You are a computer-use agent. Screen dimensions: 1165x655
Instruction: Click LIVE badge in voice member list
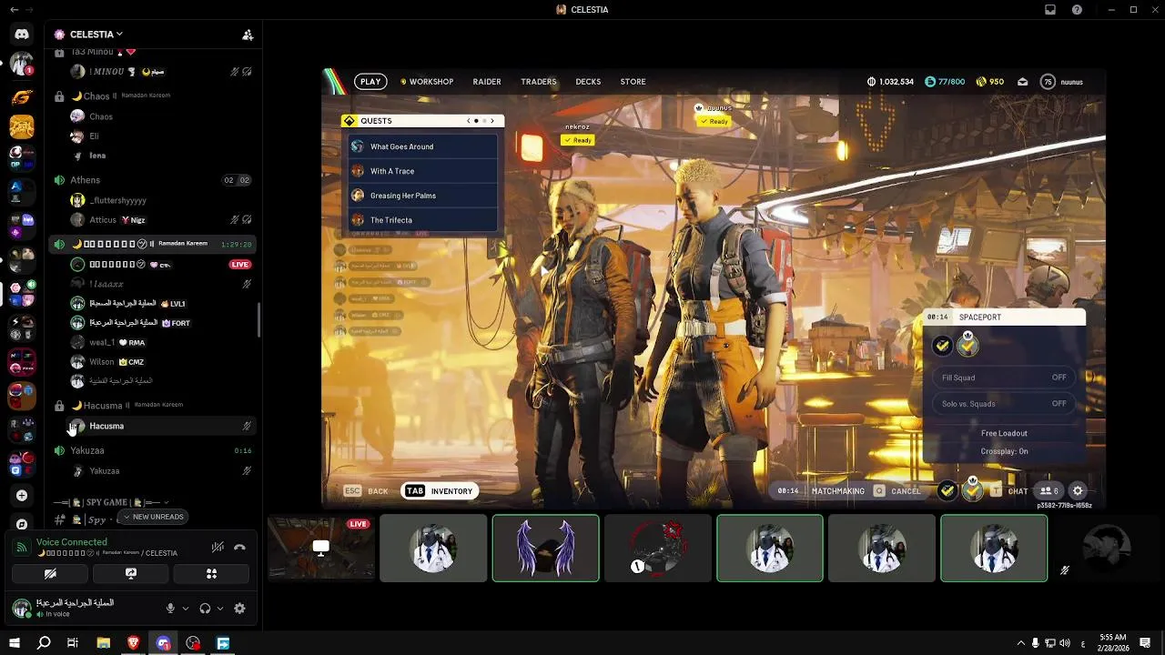tap(240, 265)
